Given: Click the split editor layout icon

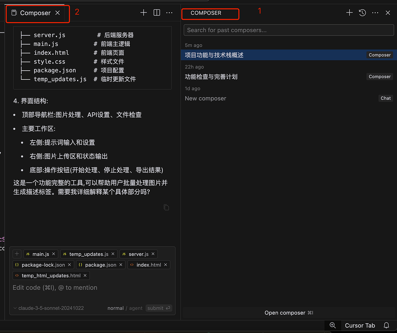Looking at the screenshot, I should coord(156,12).
